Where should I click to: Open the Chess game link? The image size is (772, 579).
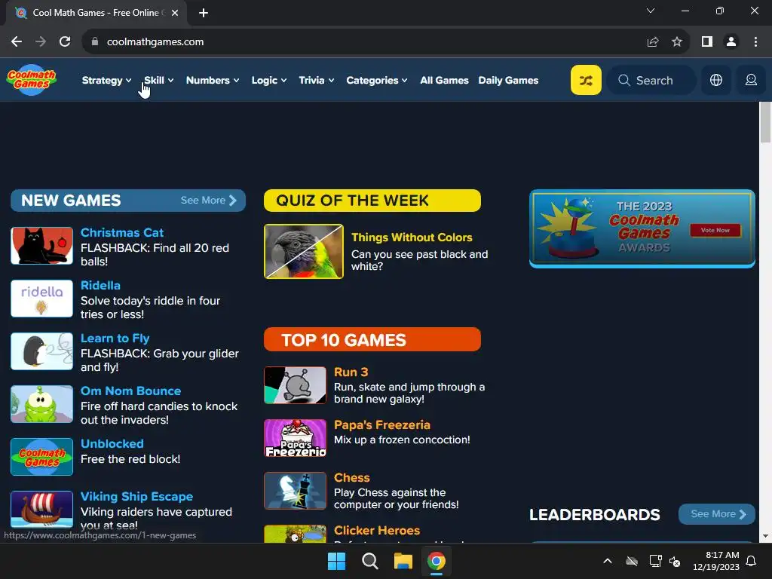[351, 477]
